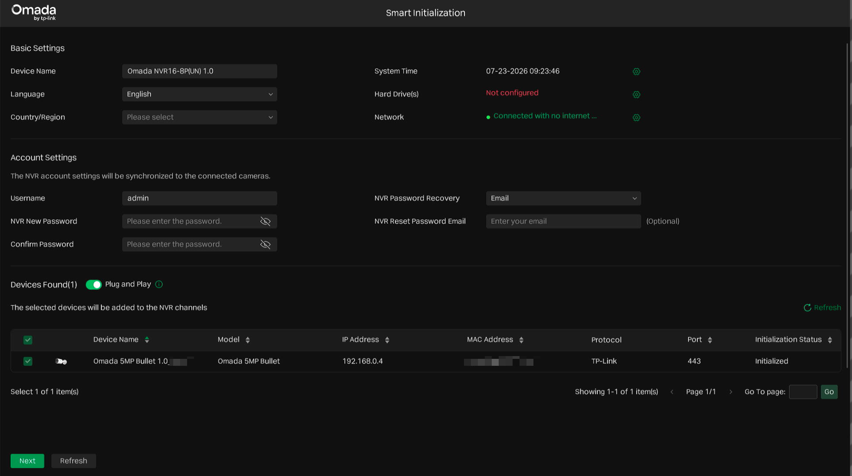Open NVR Password Recovery dropdown

click(563, 198)
